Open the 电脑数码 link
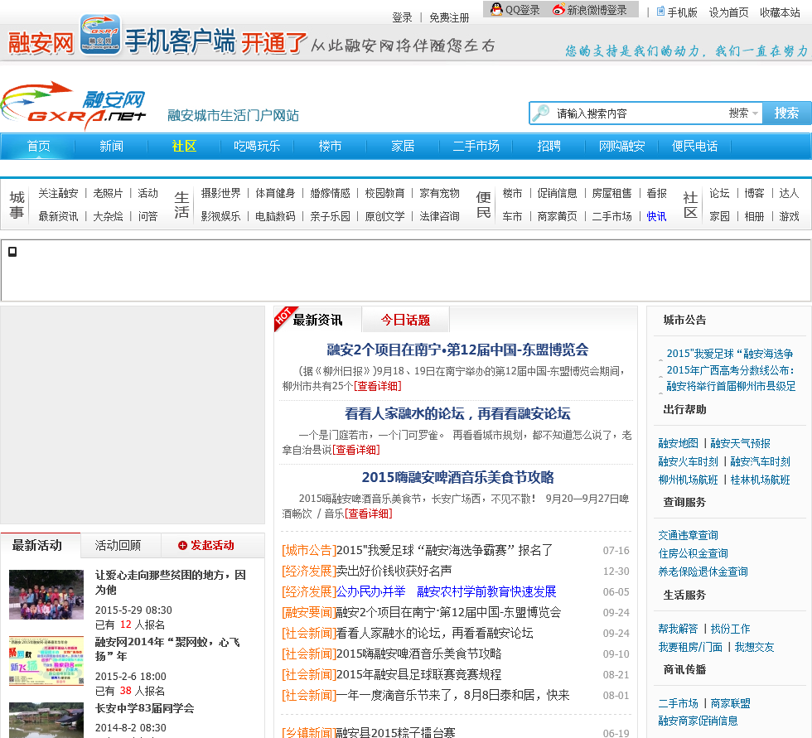812x738 pixels. click(275, 216)
